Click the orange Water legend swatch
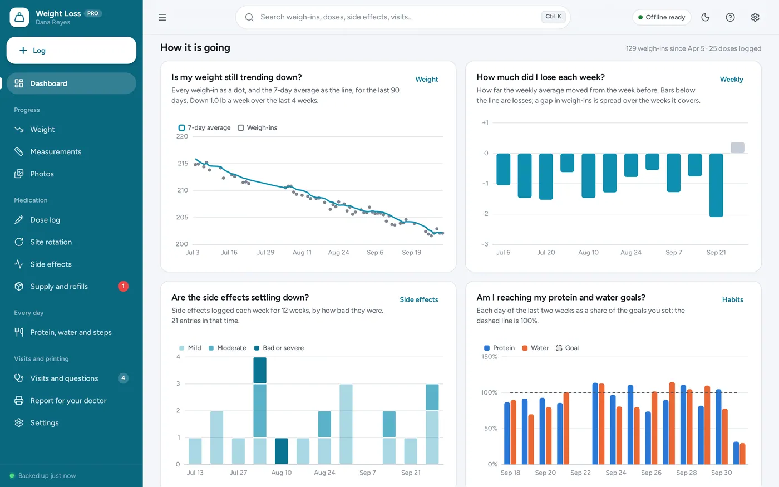The height and width of the screenshot is (487, 779). [x=525, y=348]
